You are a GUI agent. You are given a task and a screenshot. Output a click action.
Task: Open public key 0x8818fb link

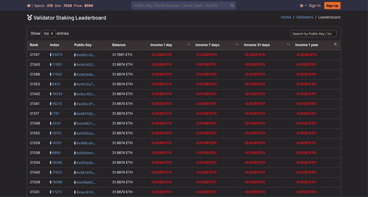coord(86,173)
